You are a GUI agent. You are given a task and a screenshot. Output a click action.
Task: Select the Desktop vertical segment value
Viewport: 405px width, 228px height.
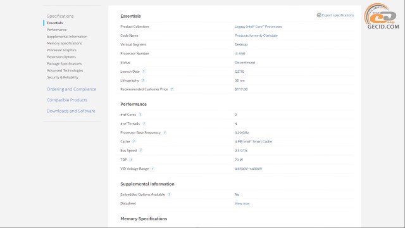241,44
